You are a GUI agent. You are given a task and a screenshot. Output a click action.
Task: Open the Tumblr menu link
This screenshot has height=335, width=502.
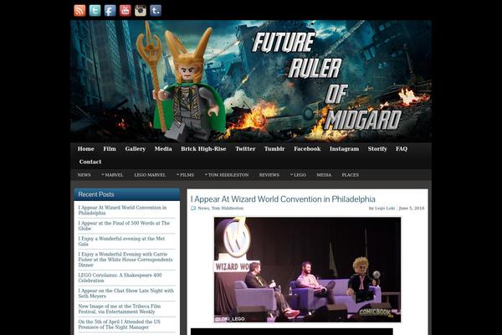point(274,149)
